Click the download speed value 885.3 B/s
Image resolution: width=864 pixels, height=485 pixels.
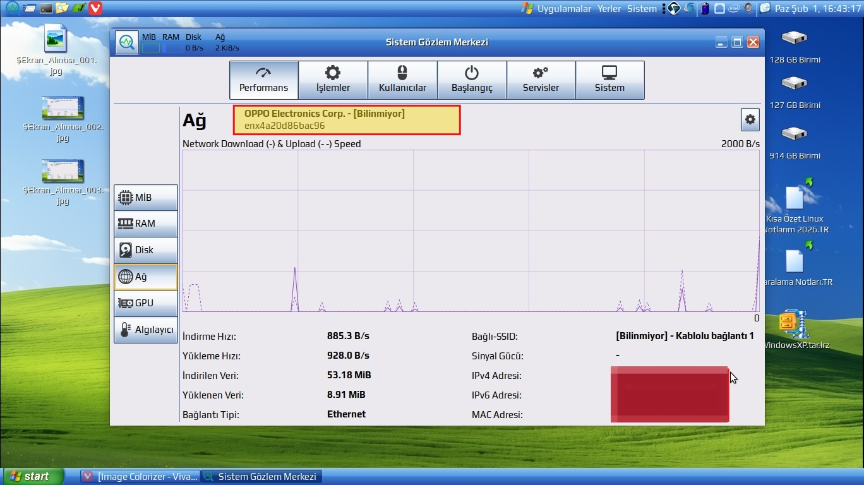click(x=348, y=336)
